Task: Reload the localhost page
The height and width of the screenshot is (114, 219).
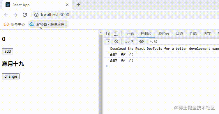Action: (x=25, y=15)
